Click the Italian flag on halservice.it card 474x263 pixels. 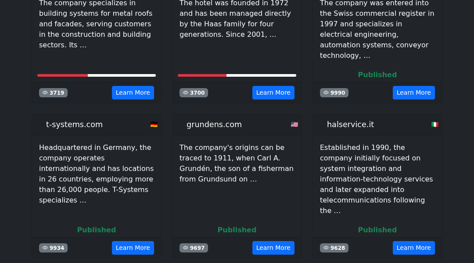pos(434,125)
